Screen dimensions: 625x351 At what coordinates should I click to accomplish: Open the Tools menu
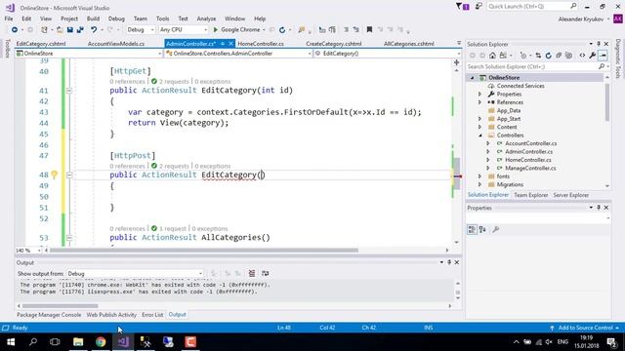162,19
